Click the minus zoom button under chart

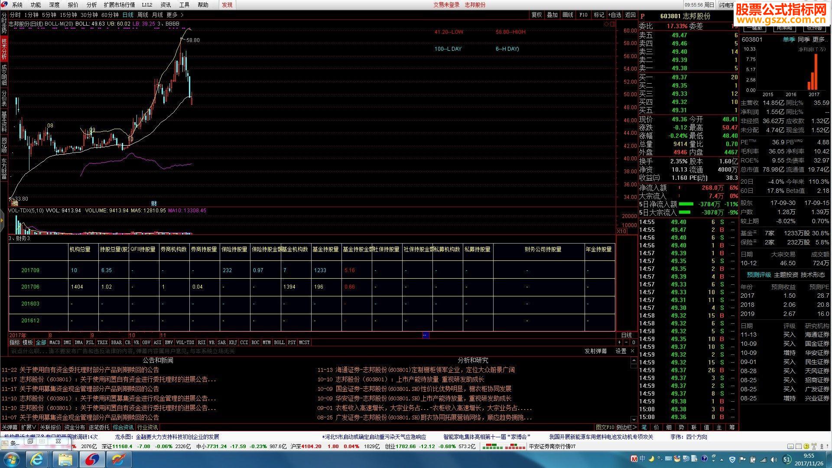[626, 342]
